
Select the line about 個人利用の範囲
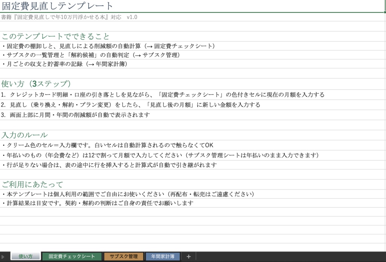point(128,194)
